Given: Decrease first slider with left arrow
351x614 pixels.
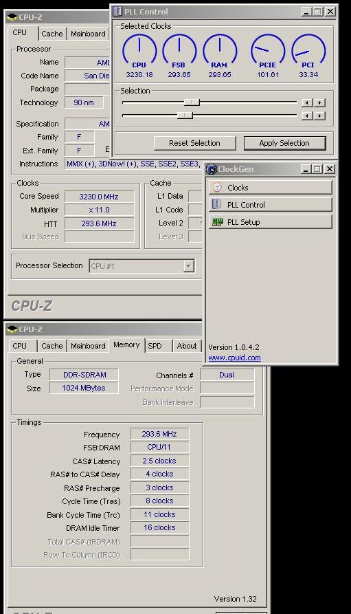Looking at the screenshot, I should pos(307,103).
